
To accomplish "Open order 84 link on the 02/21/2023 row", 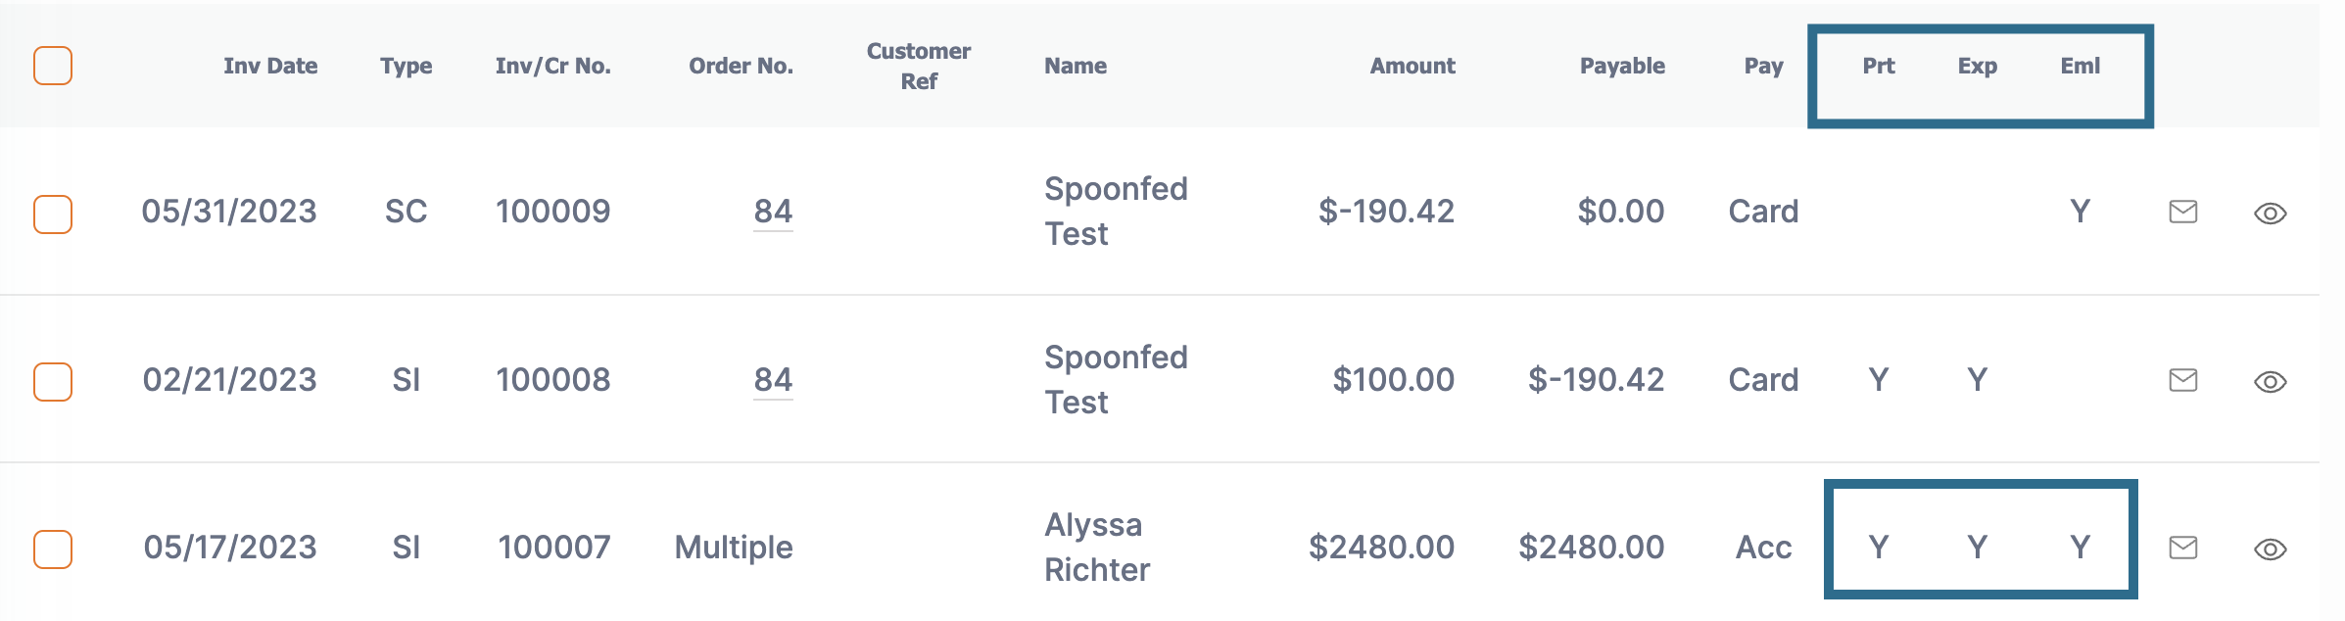I will (x=773, y=380).
